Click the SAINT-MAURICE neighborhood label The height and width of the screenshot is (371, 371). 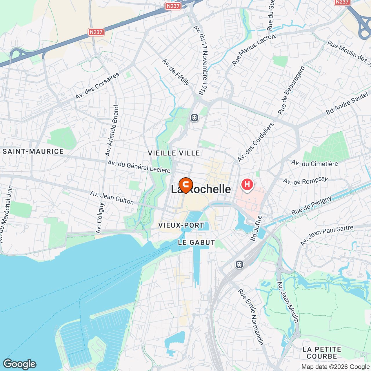(x=33, y=151)
